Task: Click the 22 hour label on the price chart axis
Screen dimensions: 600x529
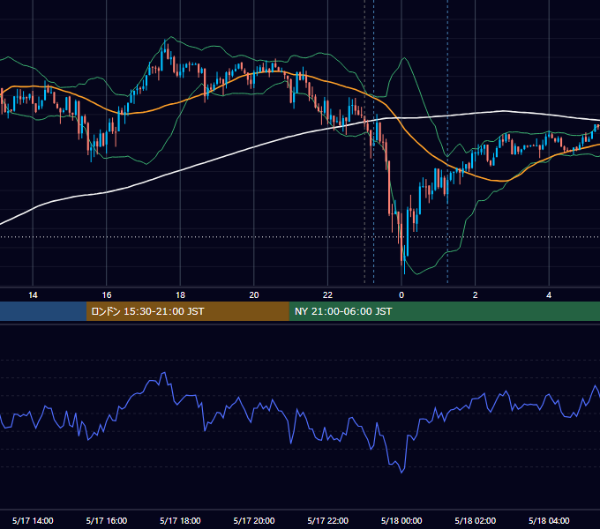Action: click(x=327, y=295)
